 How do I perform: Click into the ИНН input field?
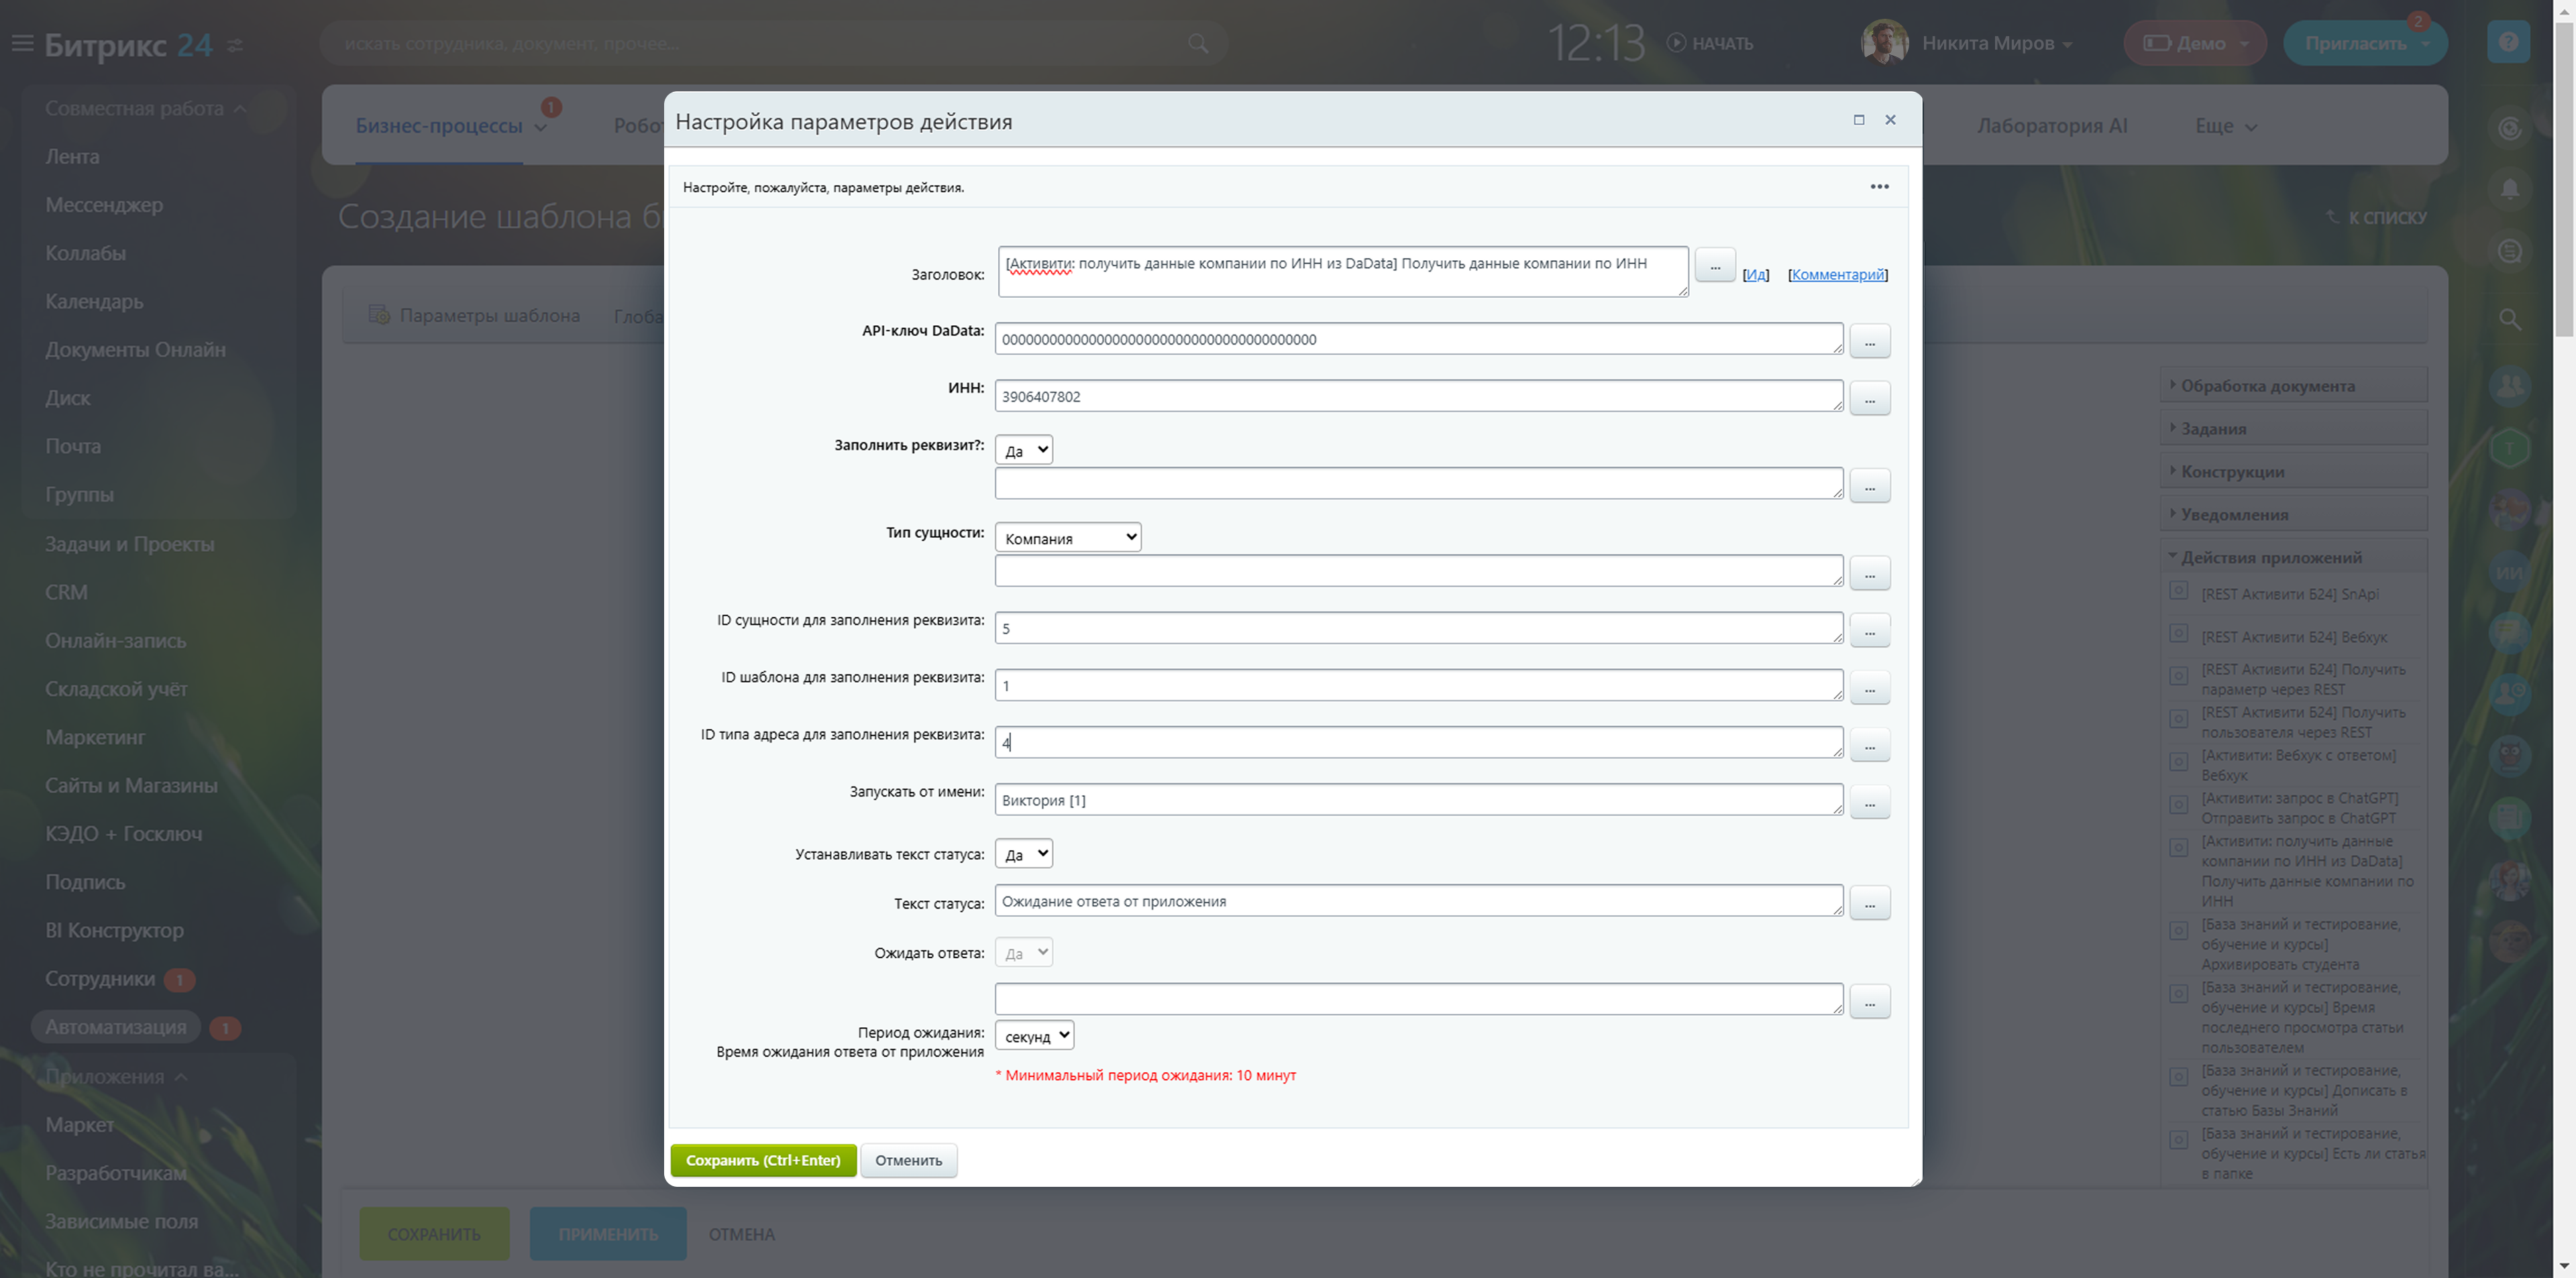click(x=1417, y=397)
